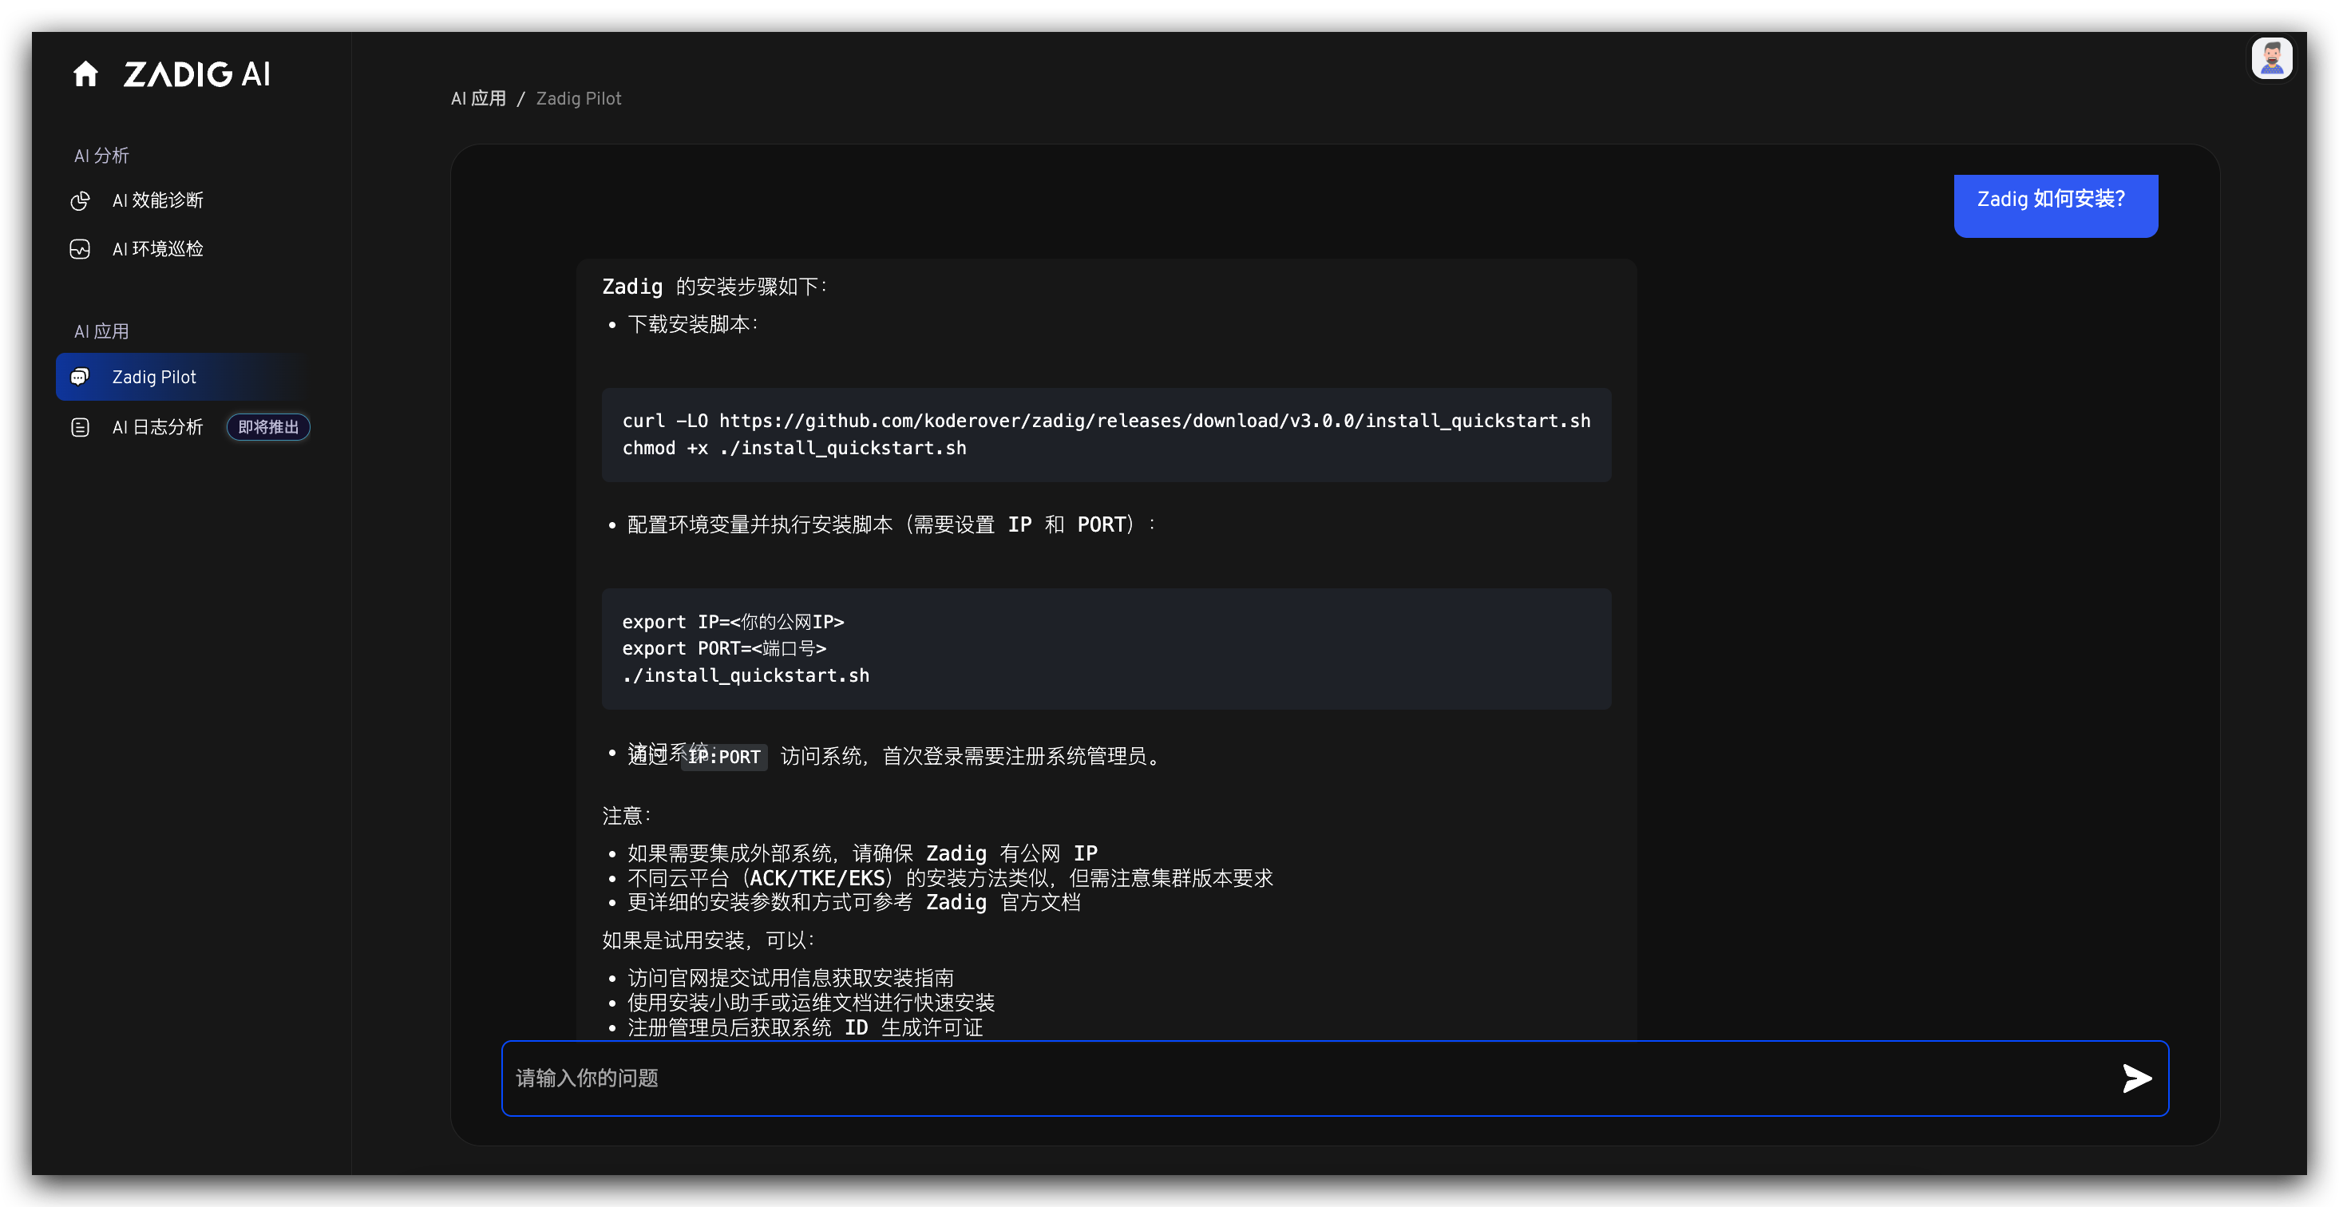
Task: Open the AI 效能诊断 menu item
Action: pyautogui.click(x=157, y=200)
